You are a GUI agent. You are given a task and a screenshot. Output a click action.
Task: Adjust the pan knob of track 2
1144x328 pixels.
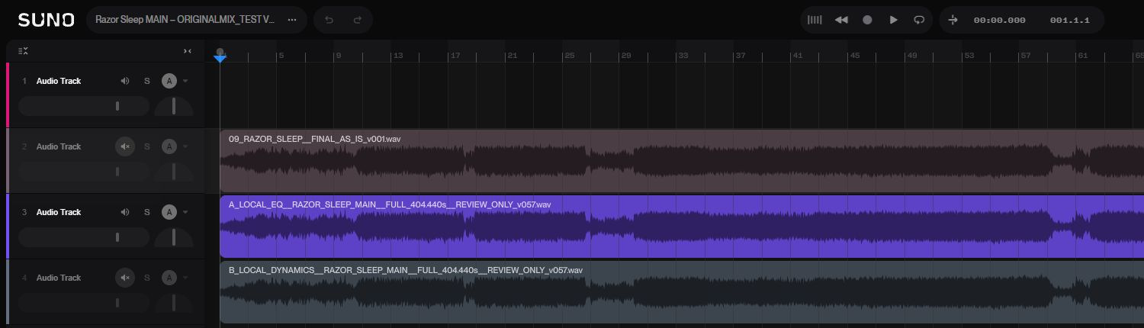[174, 172]
